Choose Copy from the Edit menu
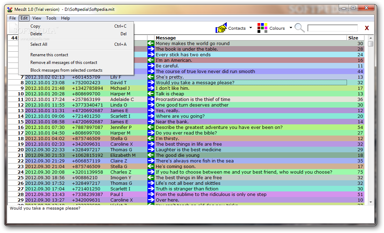Viewport: 384px width, 233px height. tap(76, 26)
